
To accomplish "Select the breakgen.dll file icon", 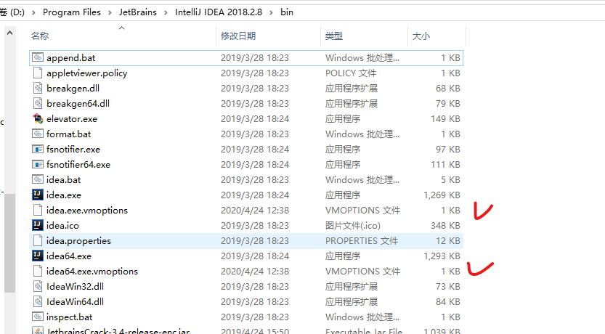I will coord(38,89).
